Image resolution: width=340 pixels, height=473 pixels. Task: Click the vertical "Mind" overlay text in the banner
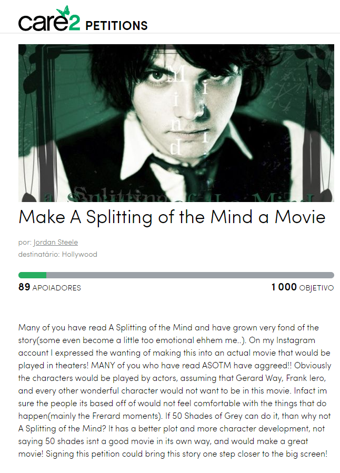point(176,110)
